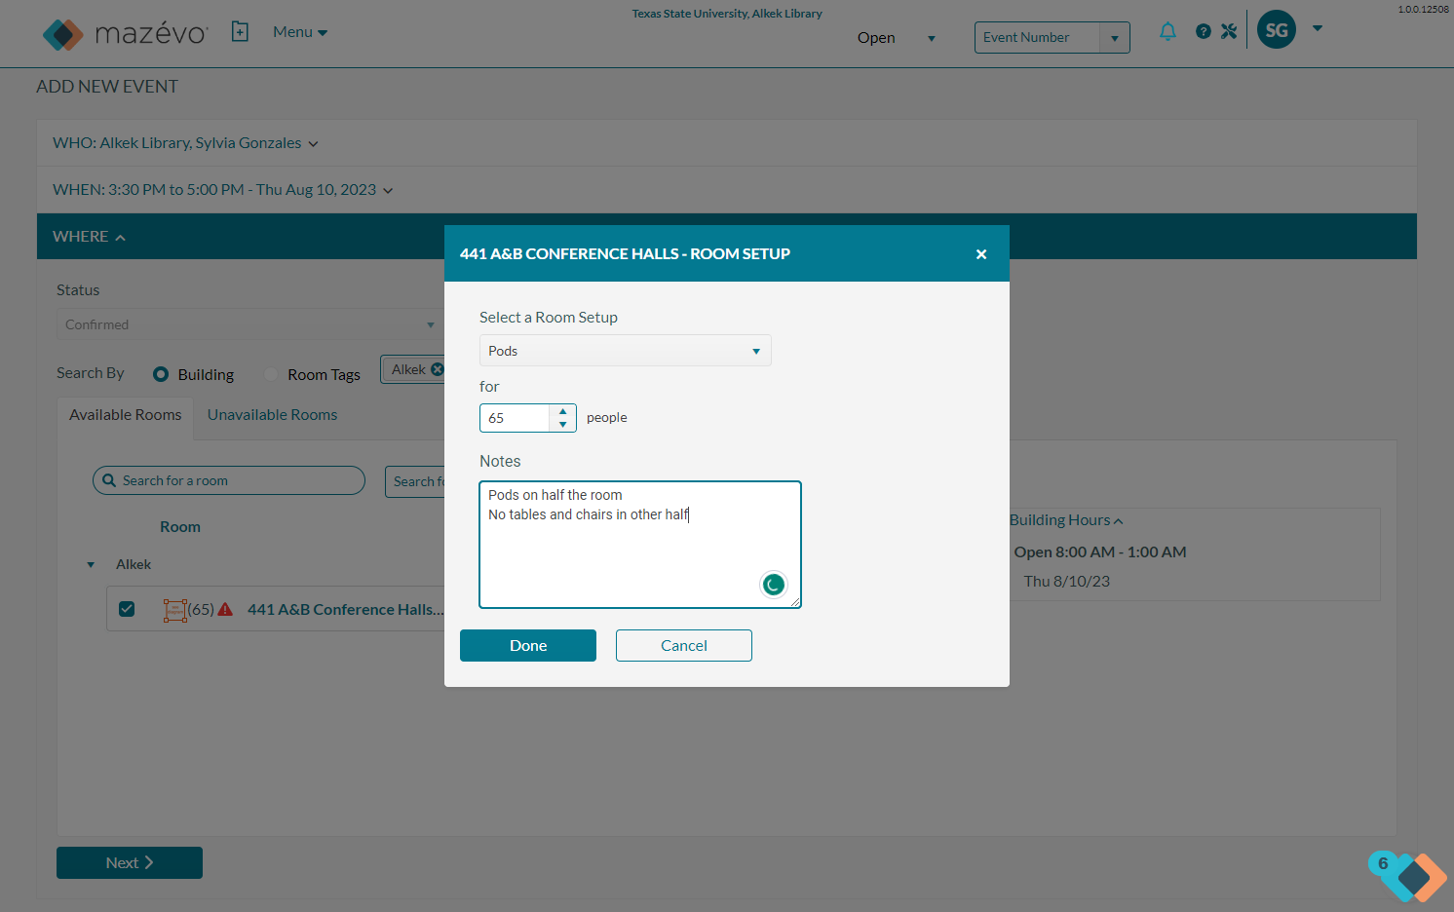Expand the user account arrow

click(1318, 28)
